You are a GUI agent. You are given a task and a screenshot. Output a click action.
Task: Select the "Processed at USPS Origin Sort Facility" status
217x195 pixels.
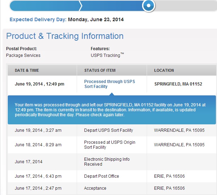point(110,145)
